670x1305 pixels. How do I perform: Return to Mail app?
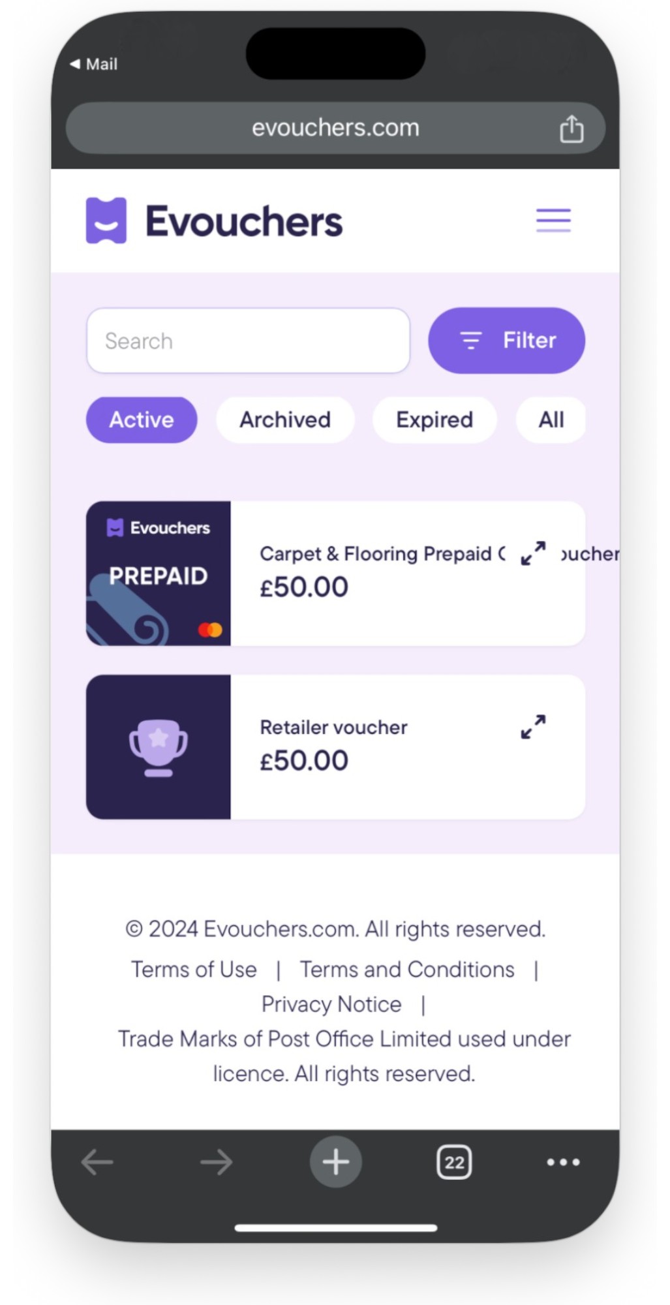click(x=94, y=64)
